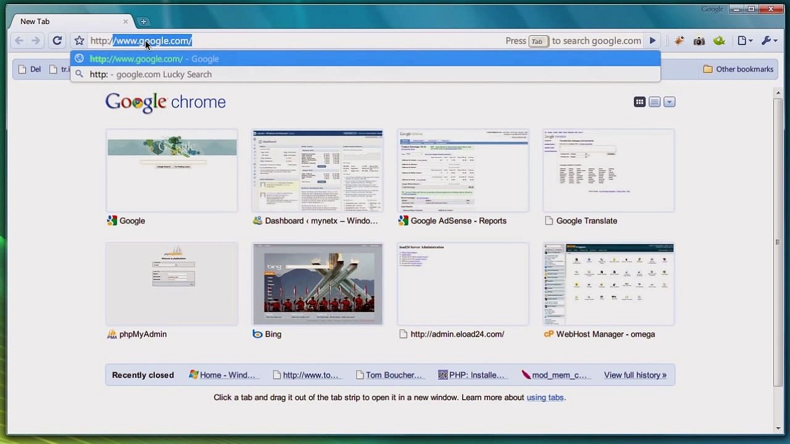
Task: Click the AdSense Reports favicon
Action: pyautogui.click(x=403, y=221)
